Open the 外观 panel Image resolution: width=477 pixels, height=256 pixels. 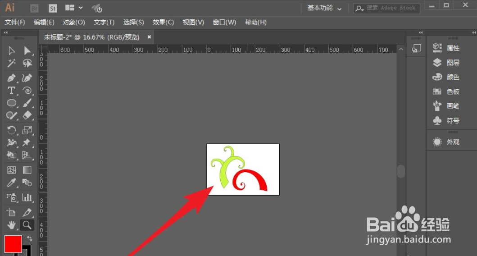coord(446,142)
